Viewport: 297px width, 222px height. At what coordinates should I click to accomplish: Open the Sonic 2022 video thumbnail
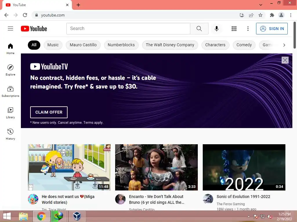244,167
